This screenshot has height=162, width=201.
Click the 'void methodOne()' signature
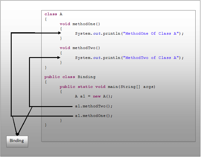80,24
